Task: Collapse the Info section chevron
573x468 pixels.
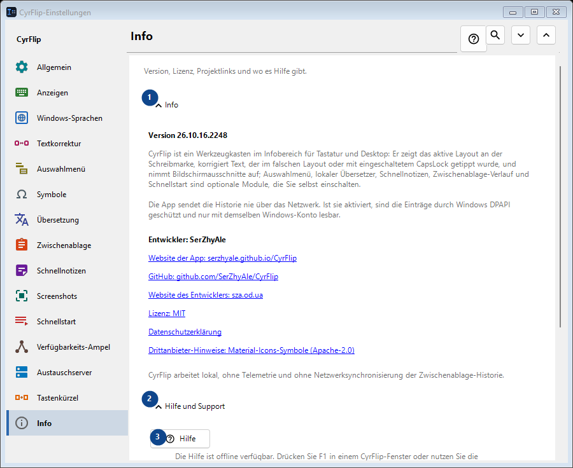Action: [159, 106]
